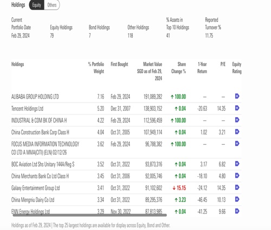
Task: Click Bond Holdings count 7
Action: 90,35
